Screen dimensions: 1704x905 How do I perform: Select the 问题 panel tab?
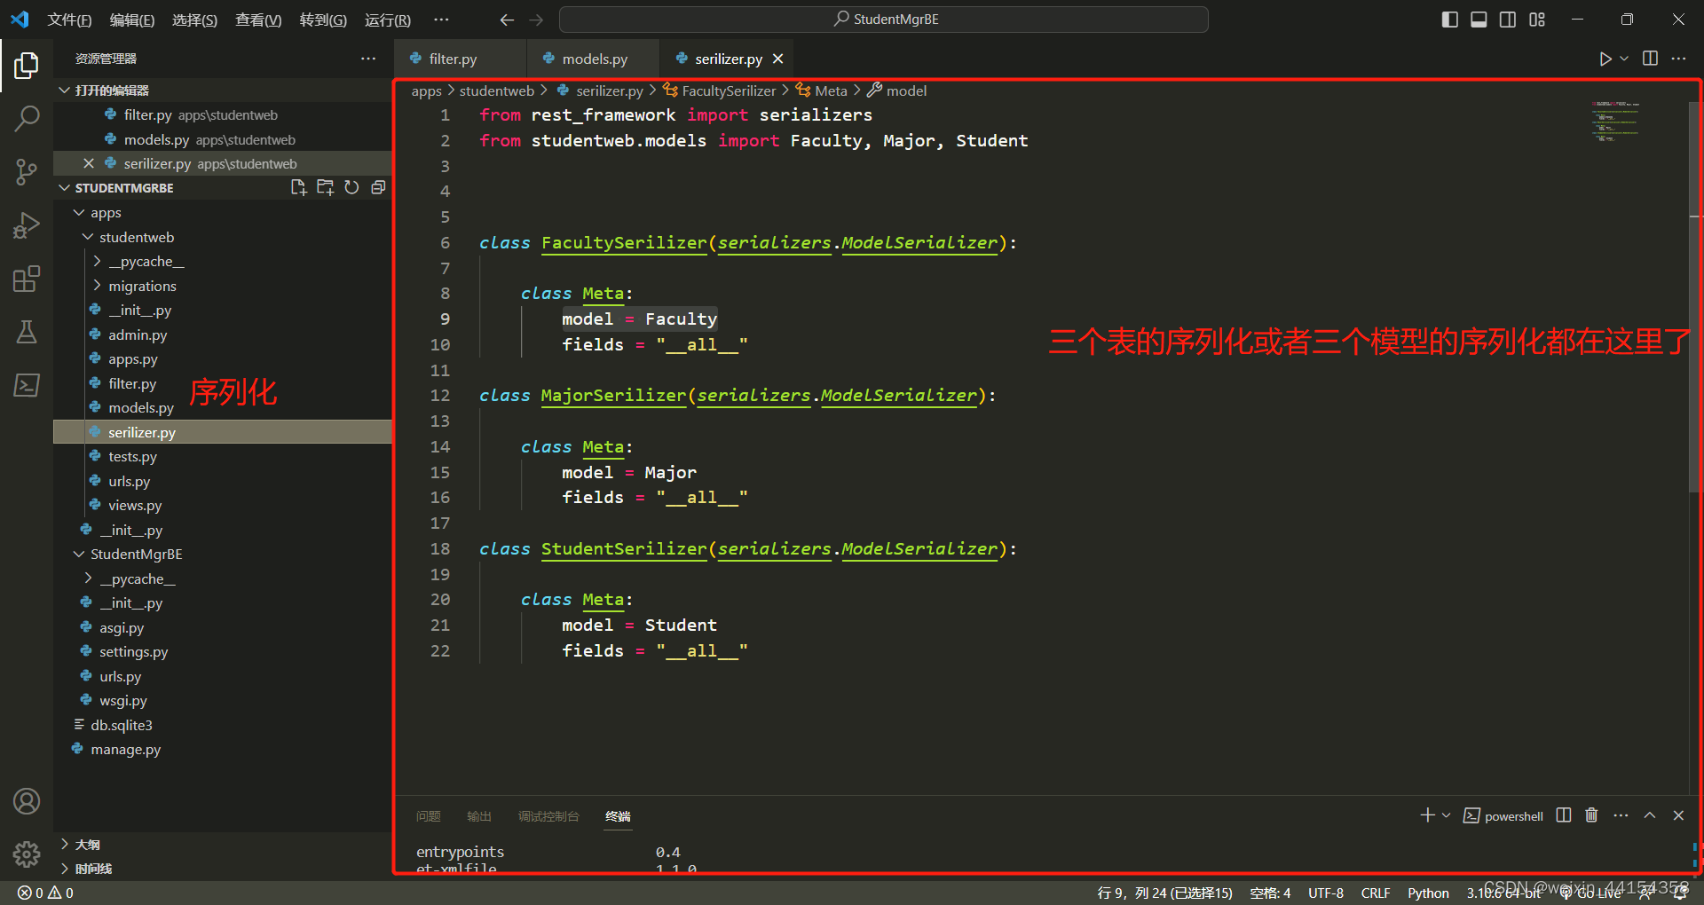pos(429,816)
